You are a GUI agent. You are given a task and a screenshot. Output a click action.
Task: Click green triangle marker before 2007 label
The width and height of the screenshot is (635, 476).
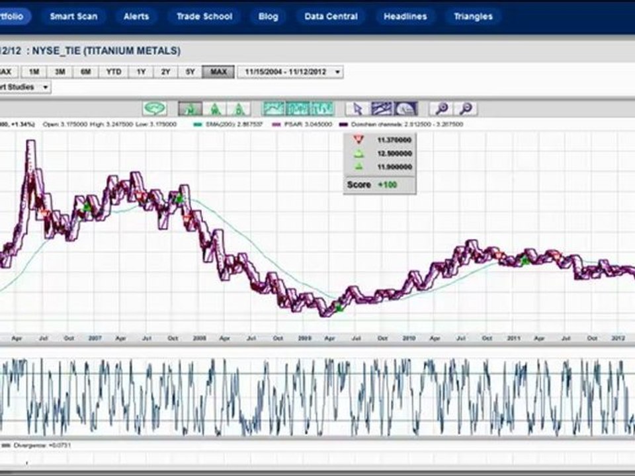click(x=87, y=208)
